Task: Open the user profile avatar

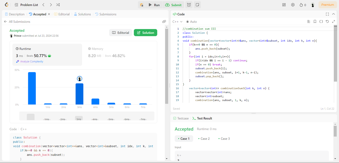Action: point(313,5)
